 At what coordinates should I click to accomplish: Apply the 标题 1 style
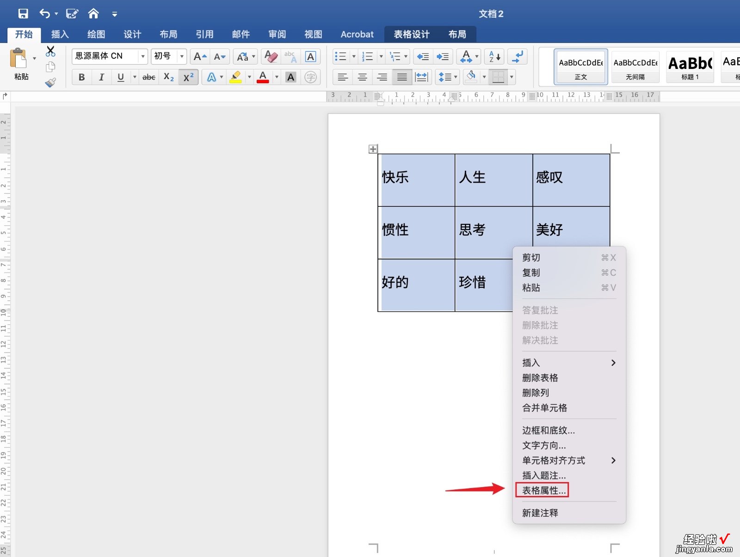[x=690, y=67]
